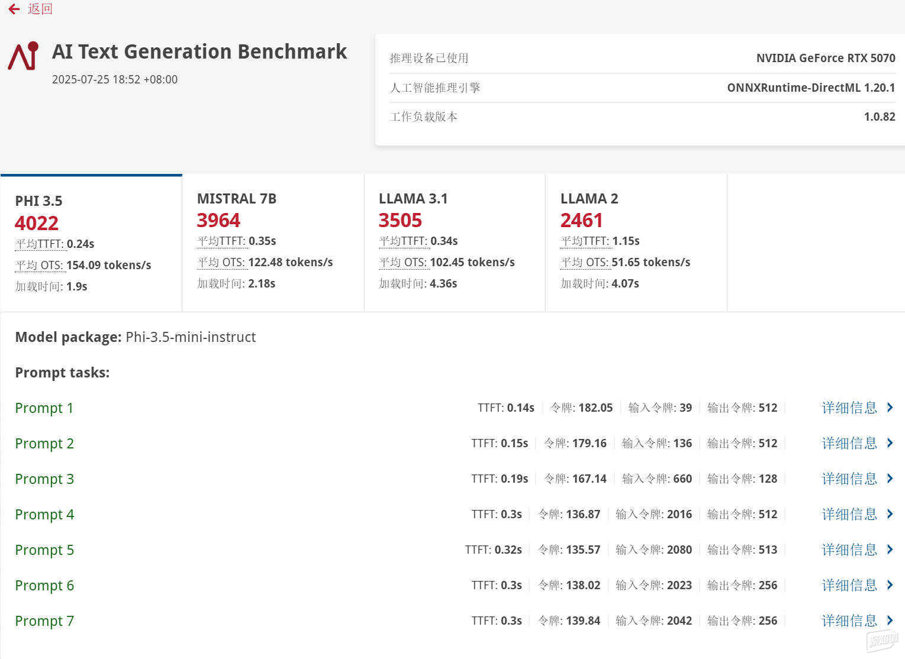
Task: Click the LLAMA 2 score 2461
Action: pos(582,220)
